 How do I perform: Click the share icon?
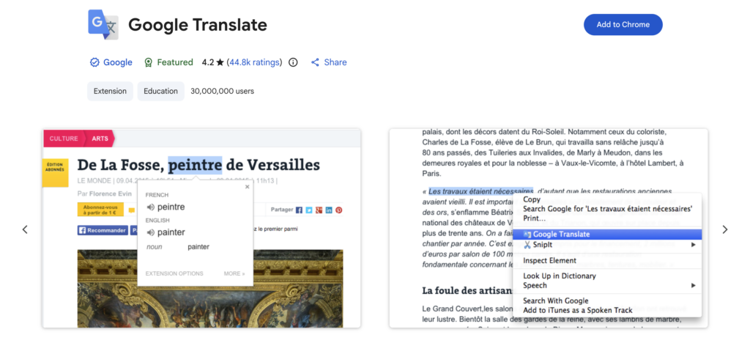point(315,62)
